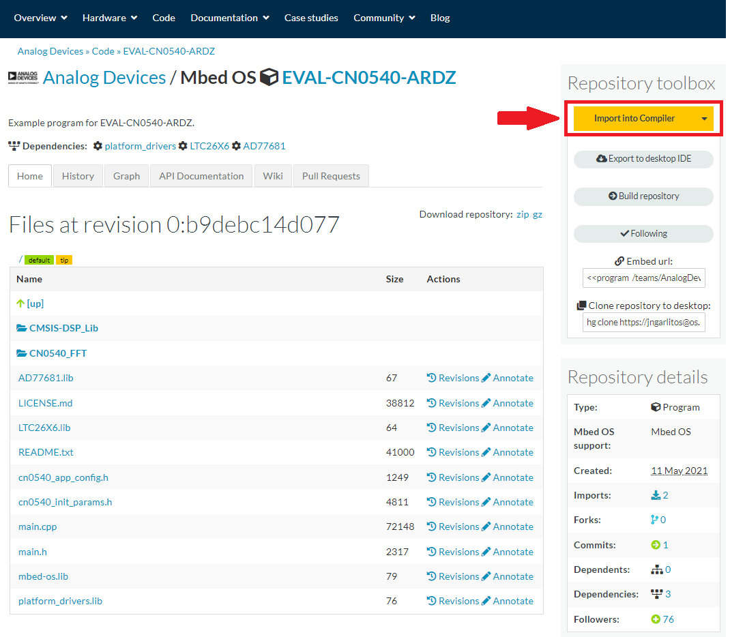Click the green commits arrow icon
Screen dimensions: 730x637
(656, 544)
